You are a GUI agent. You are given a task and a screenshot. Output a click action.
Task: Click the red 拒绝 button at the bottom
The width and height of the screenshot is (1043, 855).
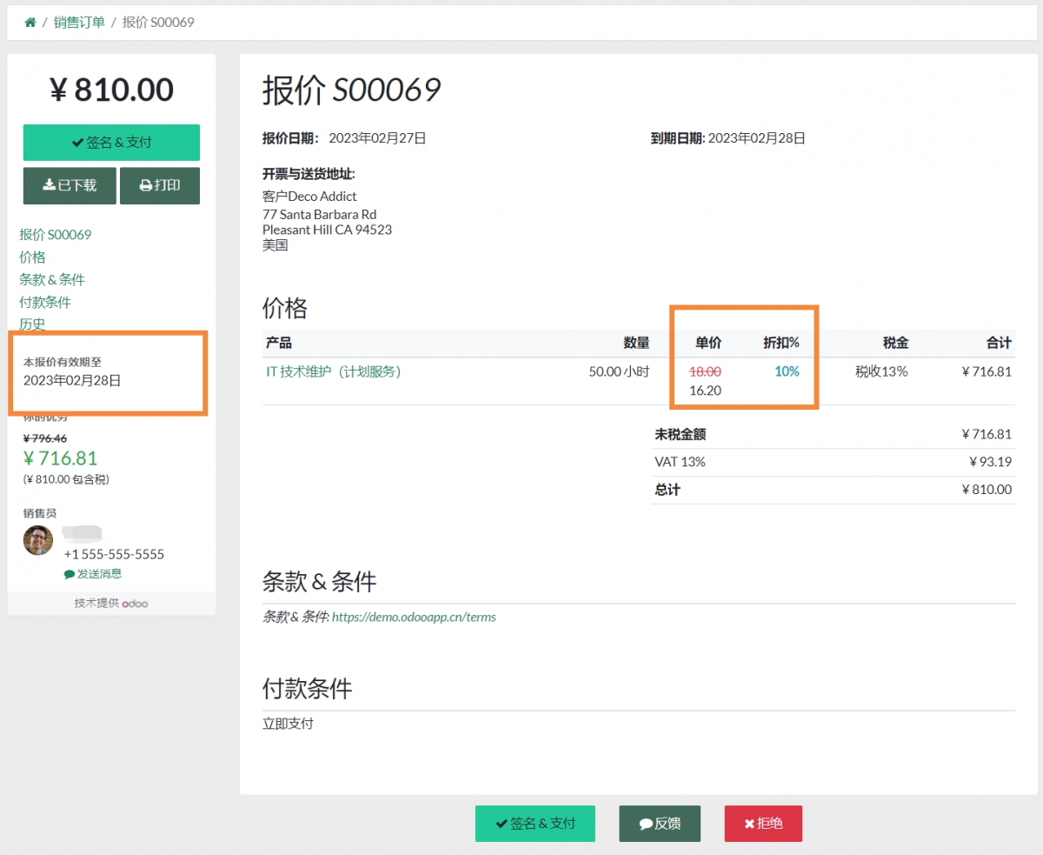pos(763,824)
